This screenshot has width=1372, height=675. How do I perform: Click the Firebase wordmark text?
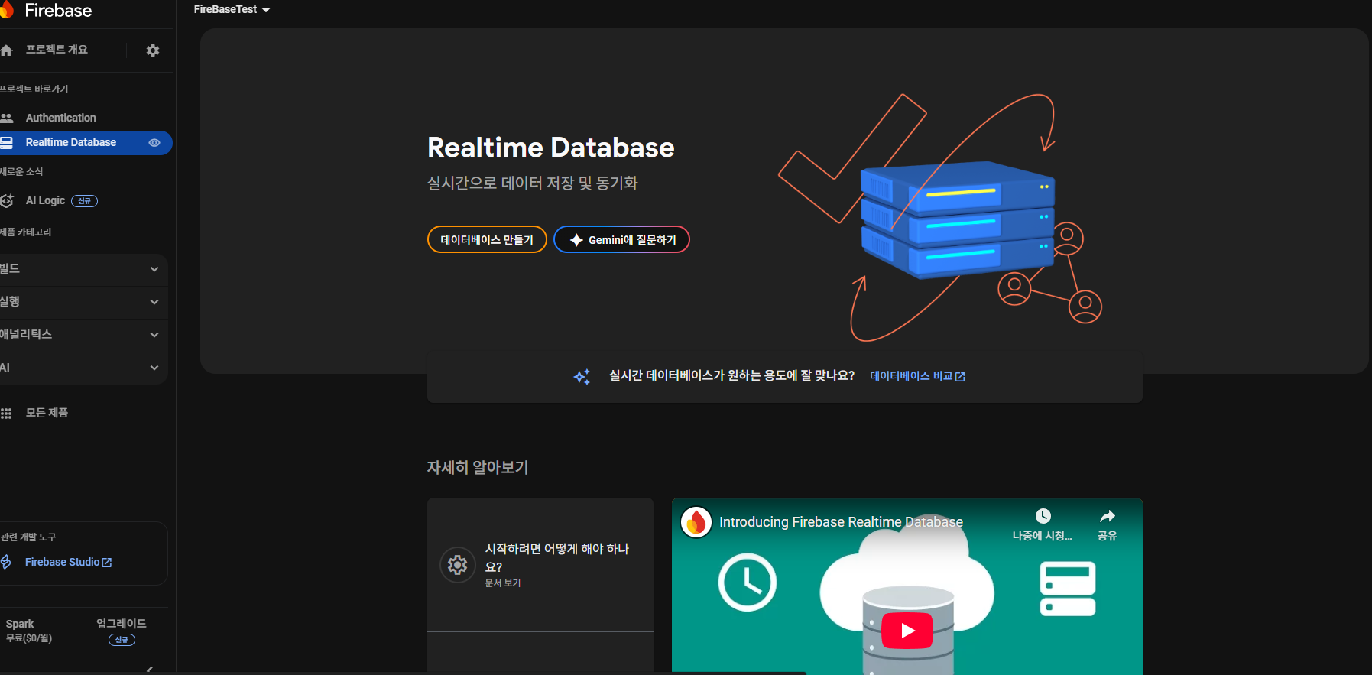click(x=58, y=11)
